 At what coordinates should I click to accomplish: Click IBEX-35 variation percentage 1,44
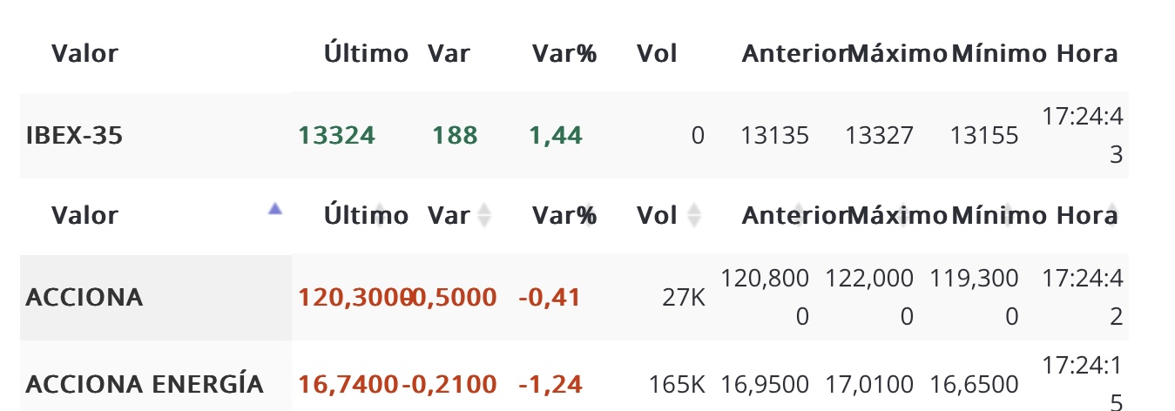tap(556, 136)
